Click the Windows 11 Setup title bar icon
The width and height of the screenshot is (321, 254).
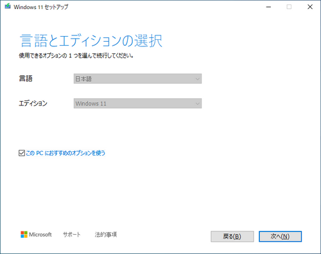click(8, 6)
